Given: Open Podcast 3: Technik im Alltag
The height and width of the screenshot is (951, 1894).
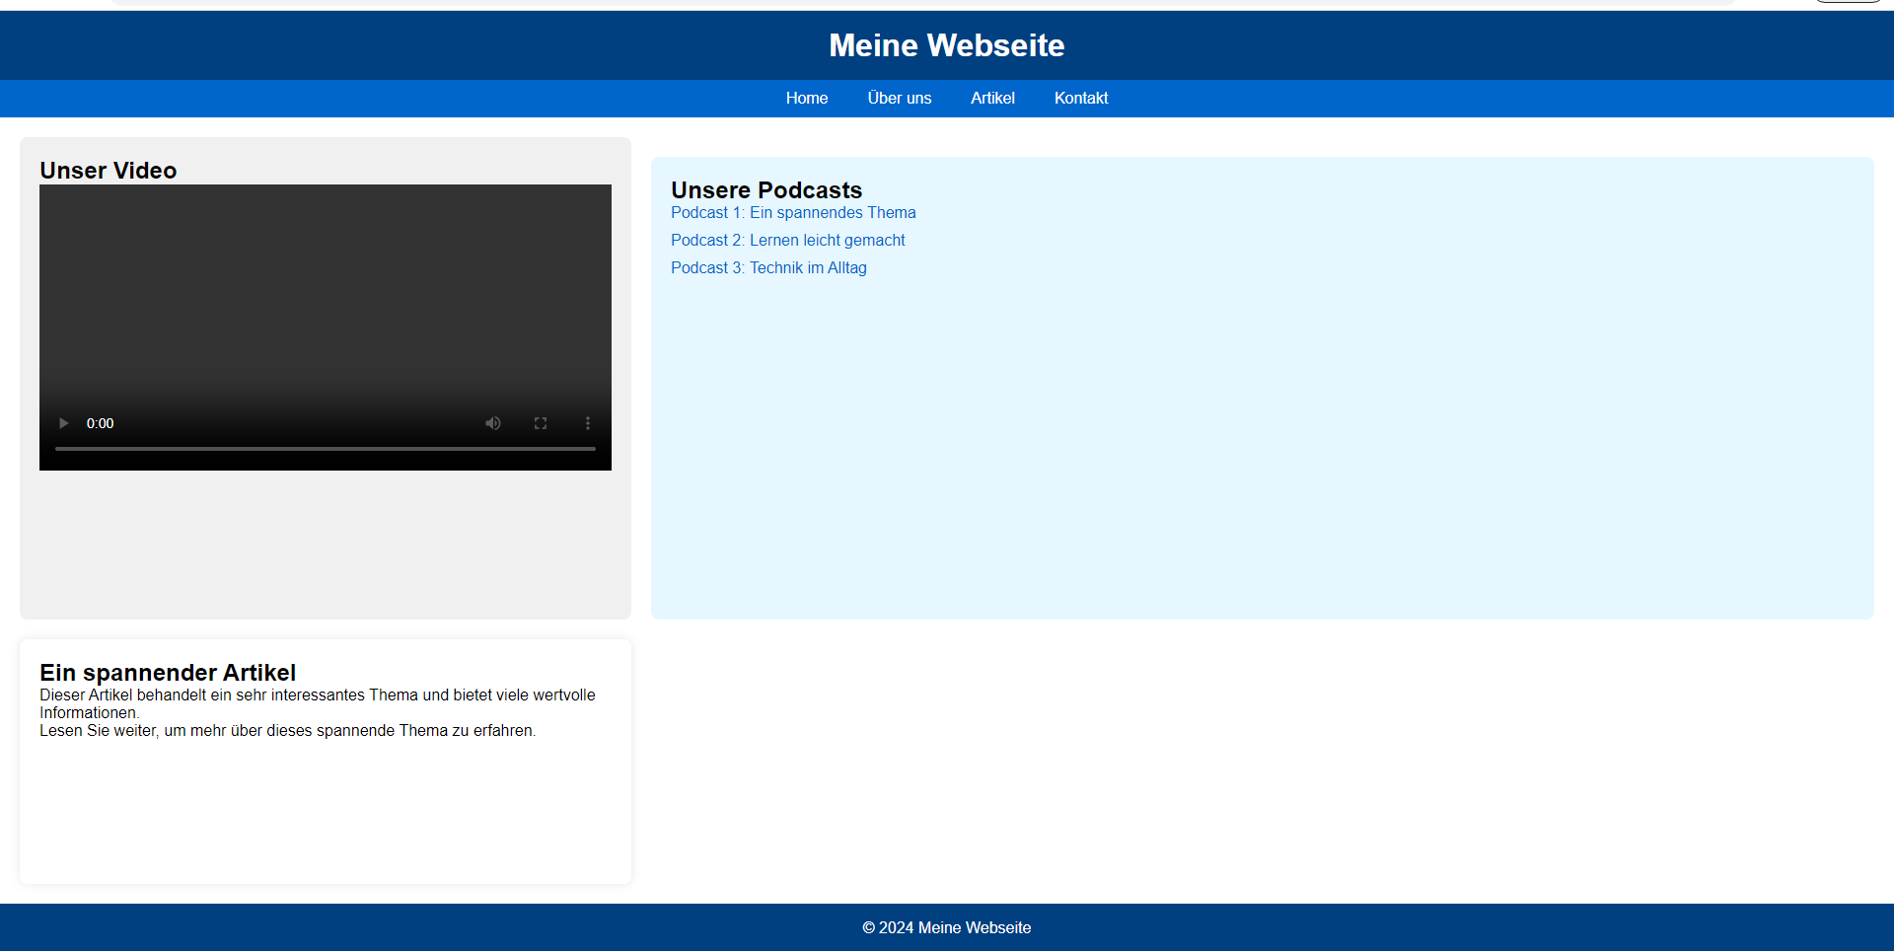Looking at the screenshot, I should pyautogui.click(x=768, y=268).
